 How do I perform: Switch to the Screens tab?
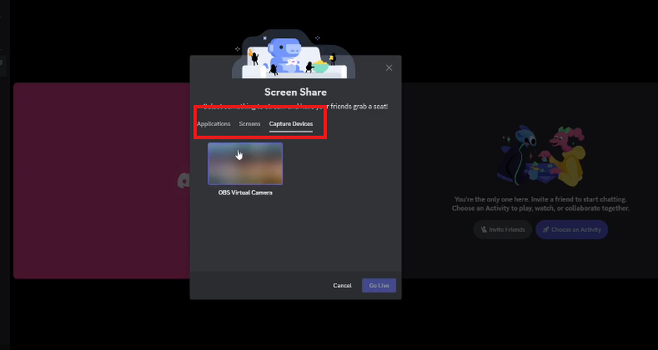pyautogui.click(x=250, y=124)
